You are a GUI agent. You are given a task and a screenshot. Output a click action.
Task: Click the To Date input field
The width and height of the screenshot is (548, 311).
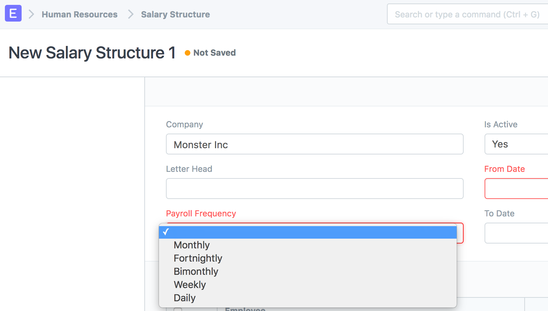(516, 233)
